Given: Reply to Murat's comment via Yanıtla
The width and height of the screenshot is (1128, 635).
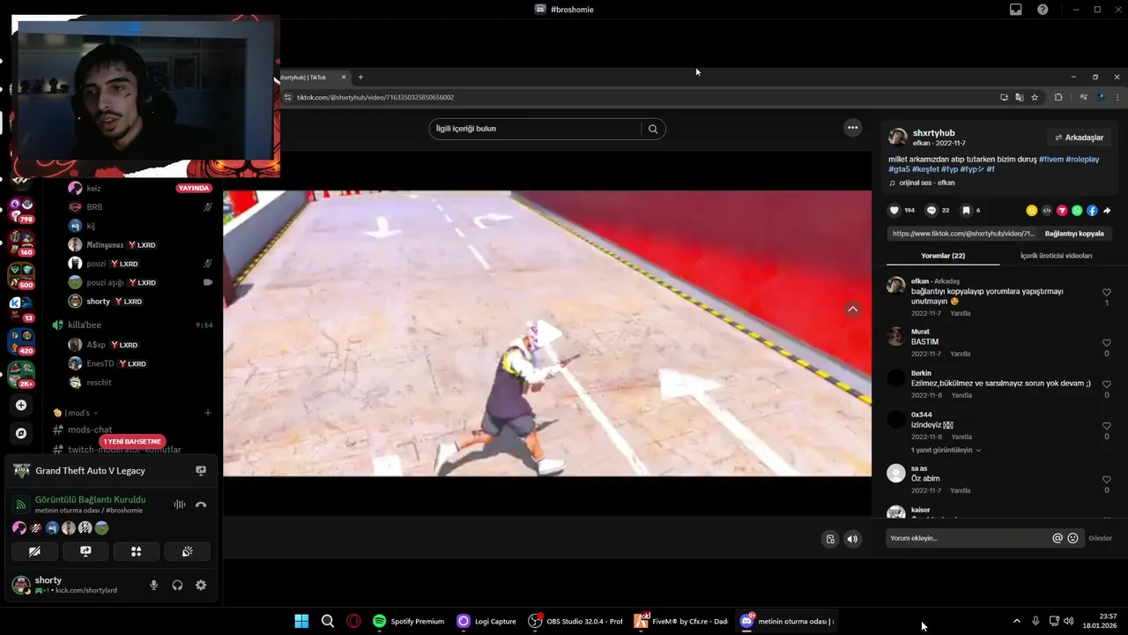Looking at the screenshot, I should click(960, 354).
